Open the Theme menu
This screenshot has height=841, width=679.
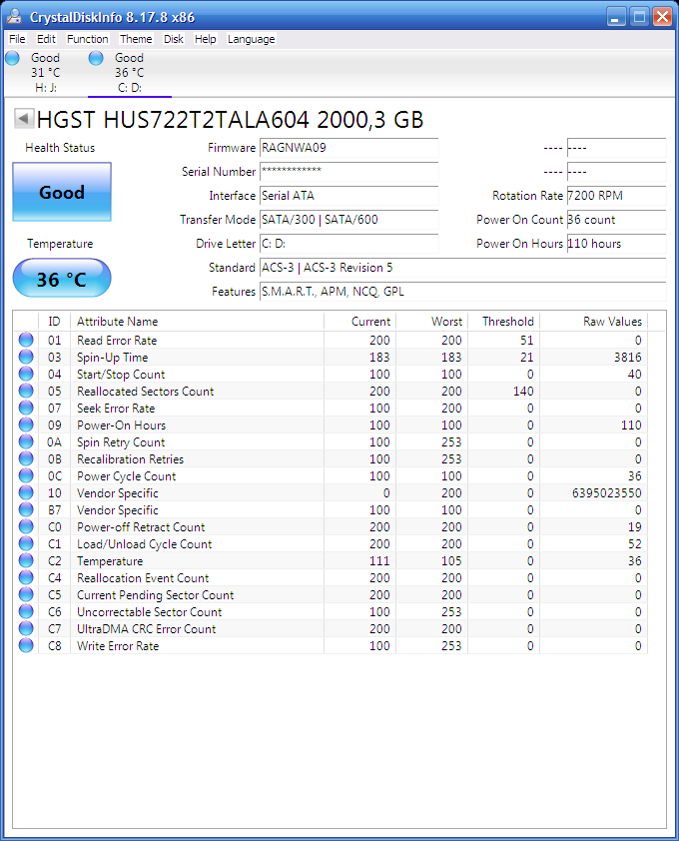(136, 39)
